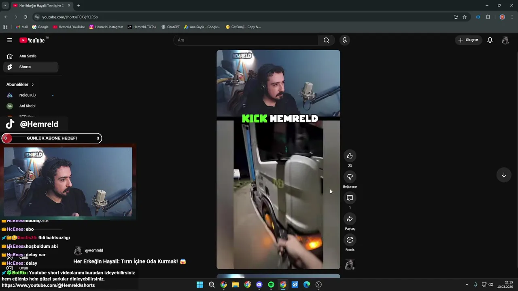Open the Noldu Ki ¿ subscription
The height and width of the screenshot is (291, 518).
tap(31, 95)
